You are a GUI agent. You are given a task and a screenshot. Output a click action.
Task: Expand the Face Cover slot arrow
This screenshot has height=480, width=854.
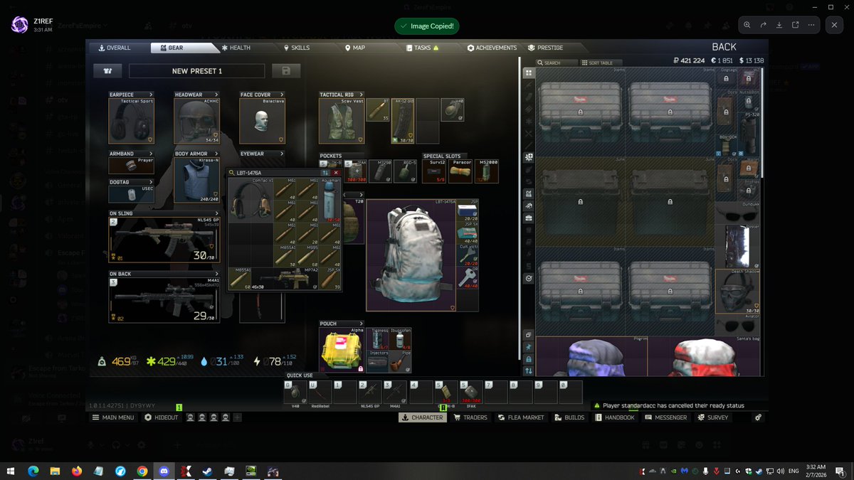click(x=280, y=95)
